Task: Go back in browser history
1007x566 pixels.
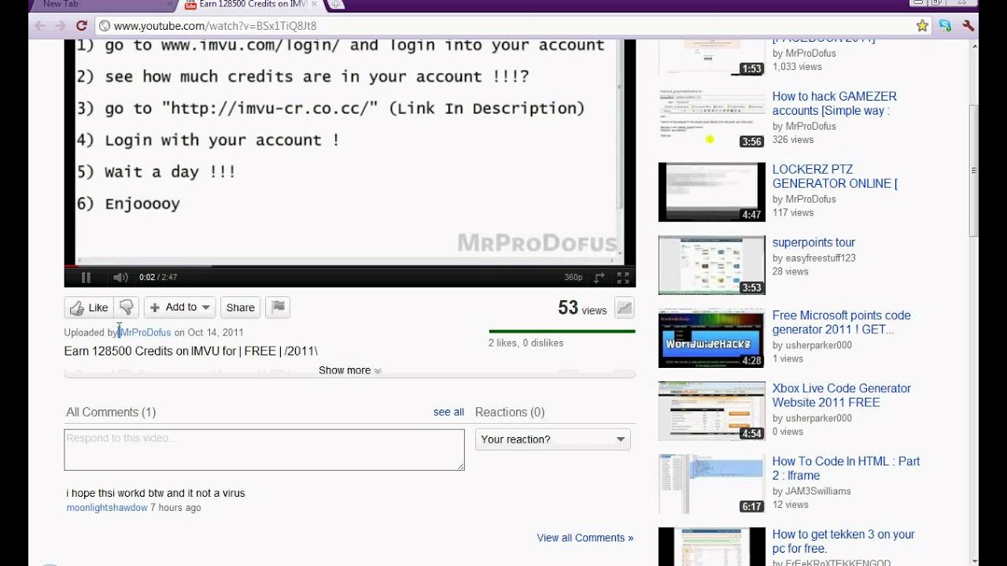Action: [x=39, y=25]
